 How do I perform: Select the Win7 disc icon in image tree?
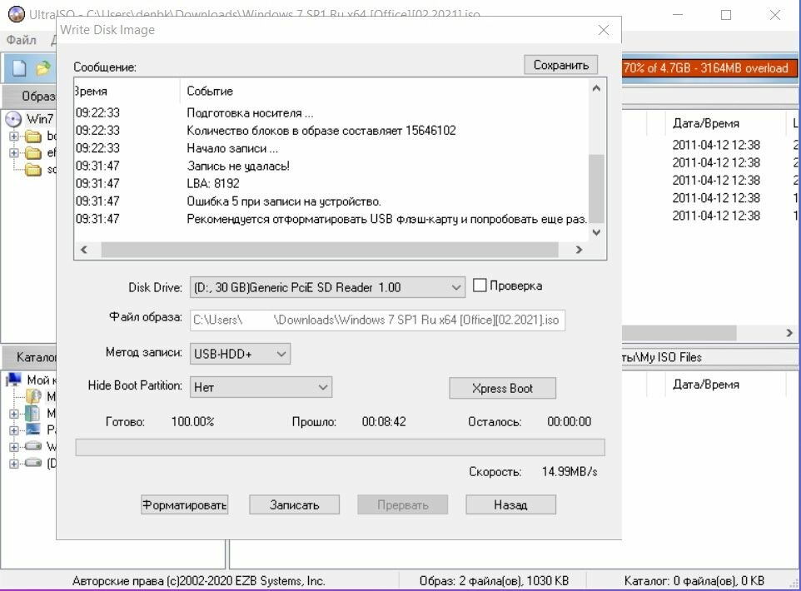(13, 119)
